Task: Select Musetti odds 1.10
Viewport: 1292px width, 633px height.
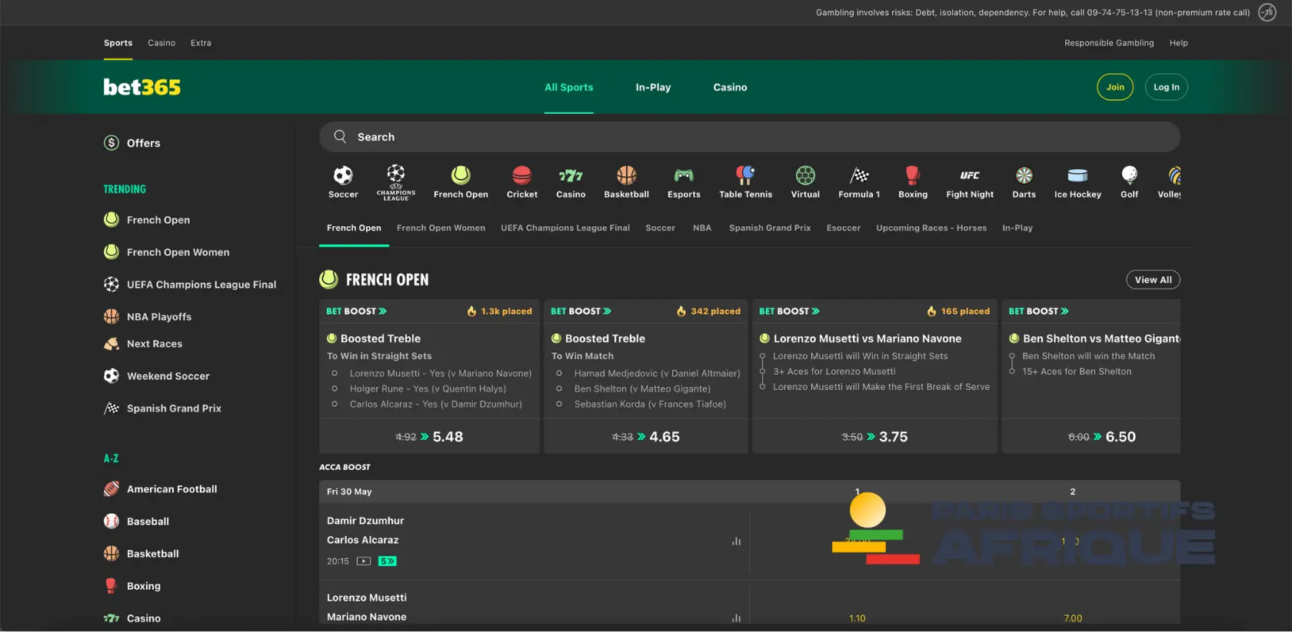Action: tap(857, 618)
